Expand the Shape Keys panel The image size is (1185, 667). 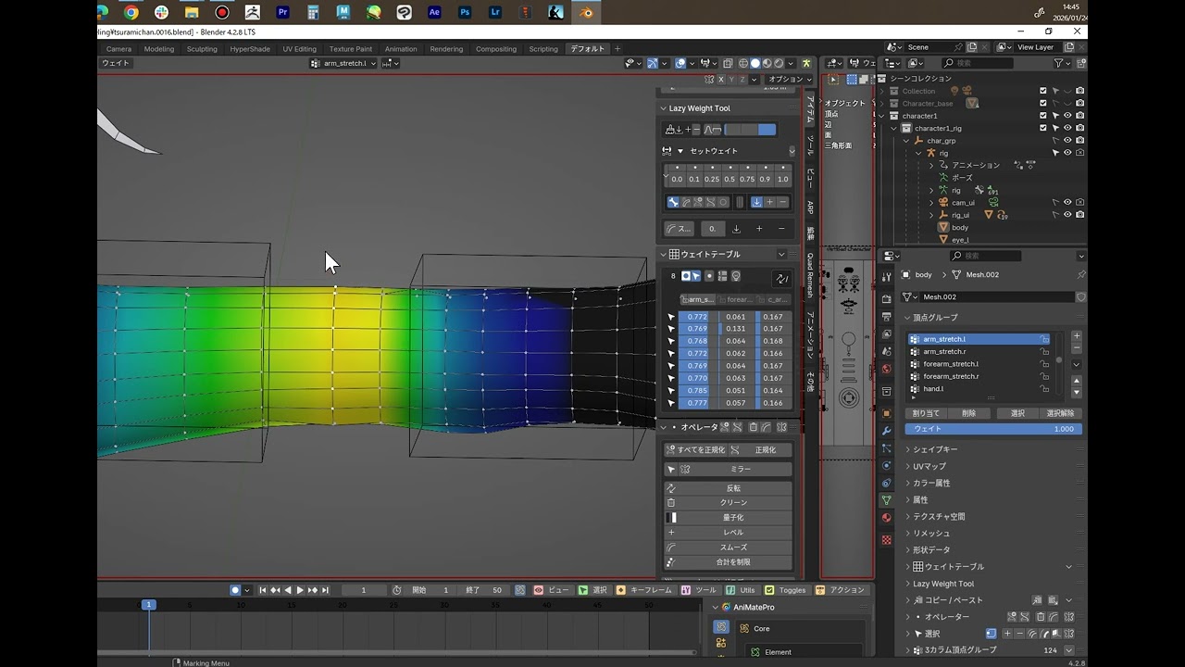click(x=935, y=449)
